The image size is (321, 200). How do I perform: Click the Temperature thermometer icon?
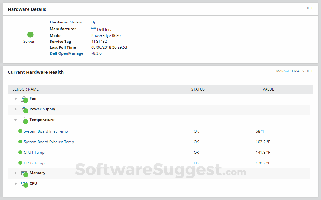(x=25, y=119)
